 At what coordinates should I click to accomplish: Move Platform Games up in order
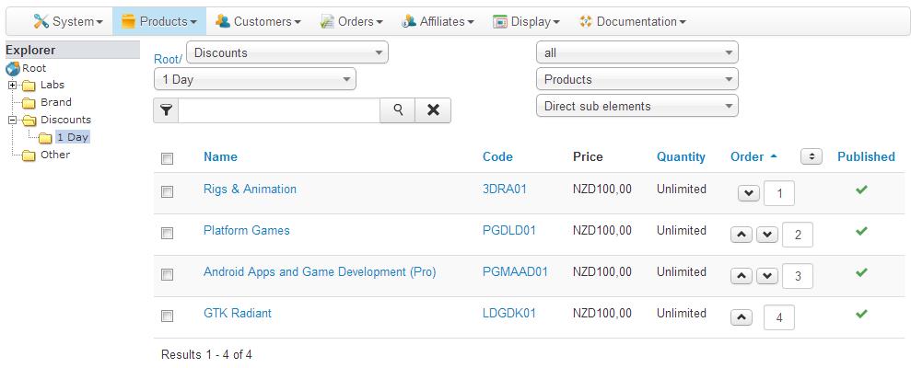742,235
